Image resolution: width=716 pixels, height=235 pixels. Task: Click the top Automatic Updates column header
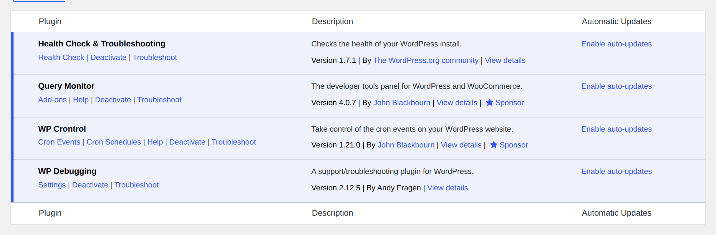[616, 21]
